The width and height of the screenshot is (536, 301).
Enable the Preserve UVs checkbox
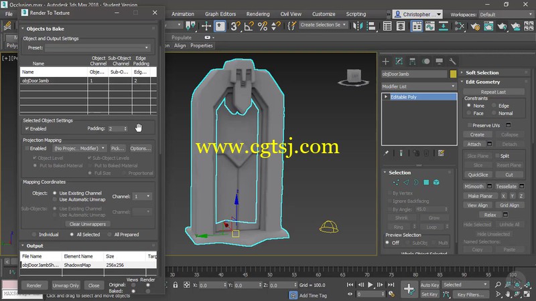(x=470, y=125)
